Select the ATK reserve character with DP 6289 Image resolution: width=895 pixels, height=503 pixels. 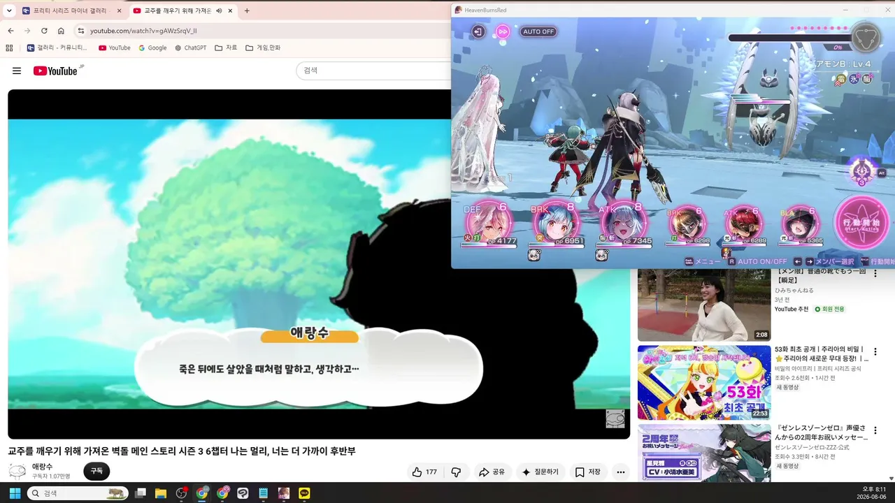744,225
